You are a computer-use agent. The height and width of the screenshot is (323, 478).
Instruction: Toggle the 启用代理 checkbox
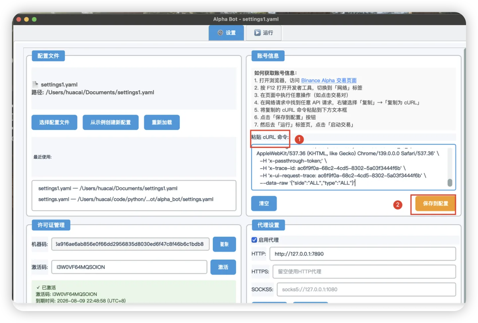point(254,240)
